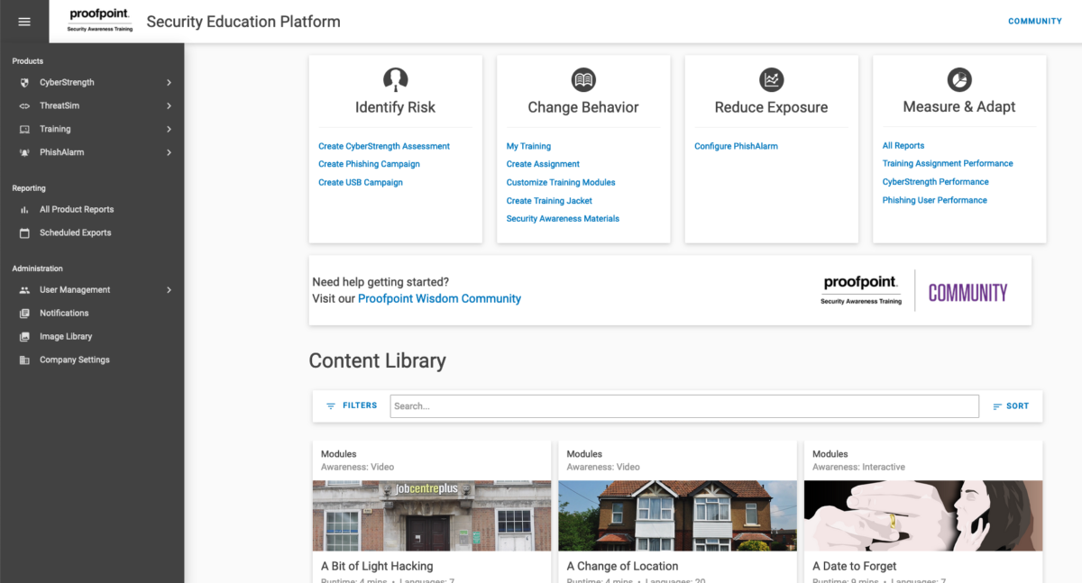Select Training in the Products menu

point(55,129)
